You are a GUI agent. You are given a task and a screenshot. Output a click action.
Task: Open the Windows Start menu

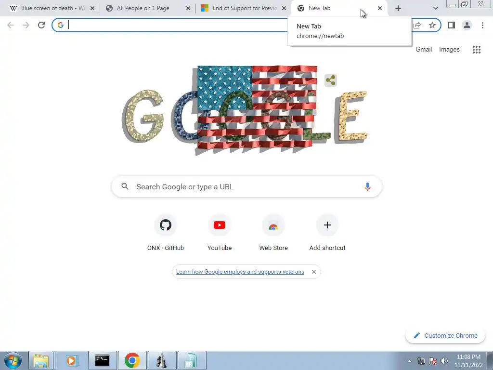click(13, 360)
